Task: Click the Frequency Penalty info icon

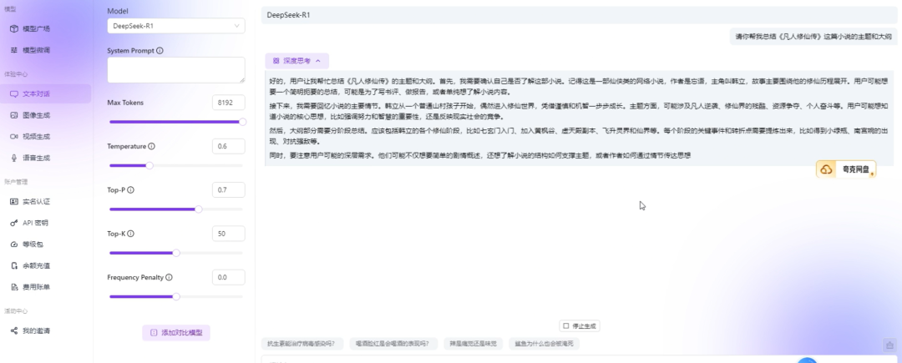Action: click(x=169, y=277)
